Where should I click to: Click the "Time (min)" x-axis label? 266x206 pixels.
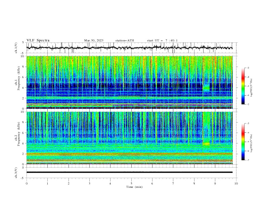click(134, 187)
